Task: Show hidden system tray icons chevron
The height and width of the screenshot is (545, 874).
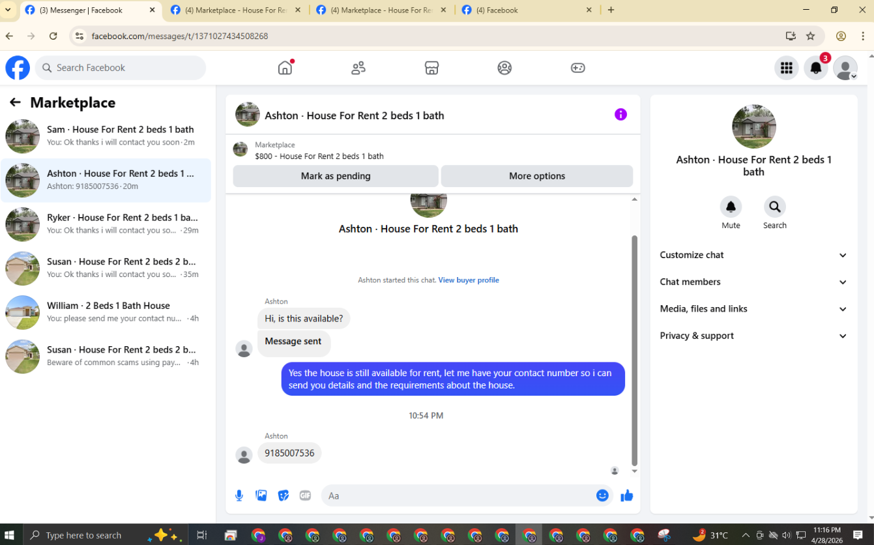Action: pyautogui.click(x=746, y=535)
